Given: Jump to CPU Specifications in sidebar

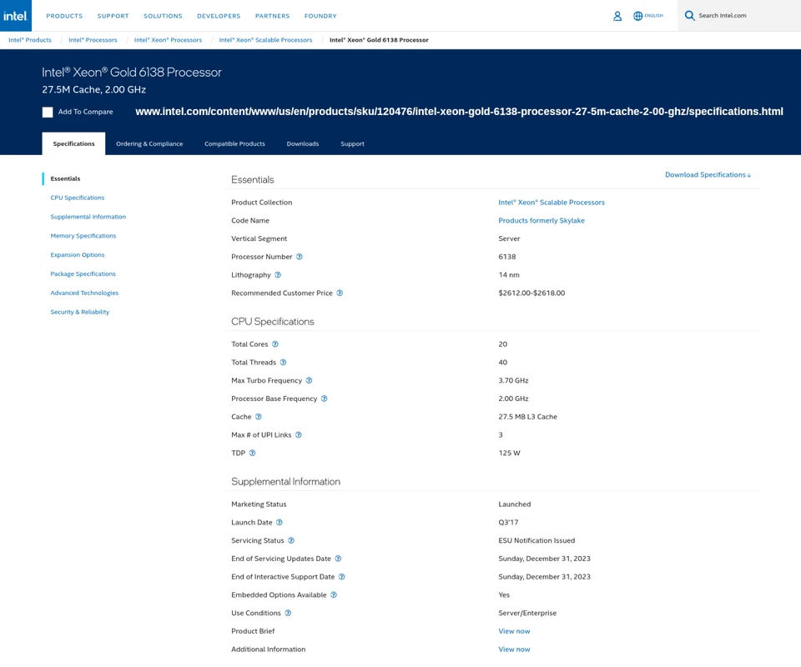Looking at the screenshot, I should 77,198.
